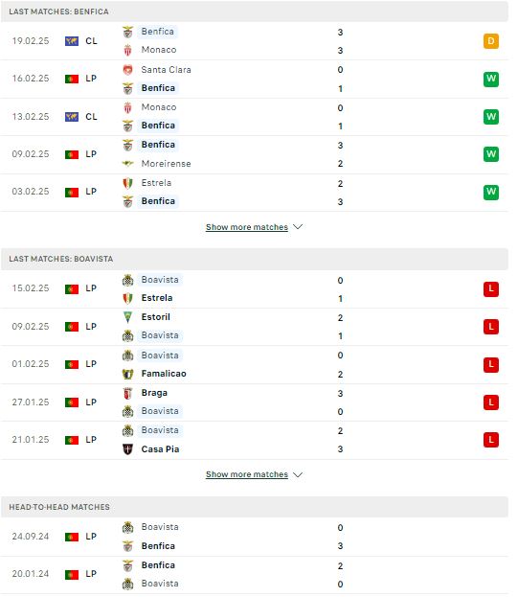Click the Monaco crest on the 19.02.25 match

pyautogui.click(x=129, y=50)
